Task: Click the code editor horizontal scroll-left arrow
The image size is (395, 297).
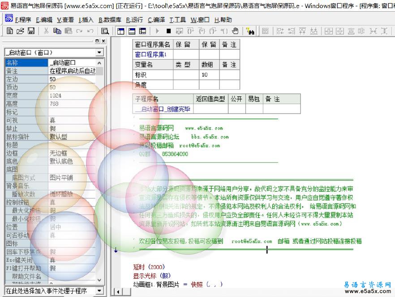Action: (118, 292)
